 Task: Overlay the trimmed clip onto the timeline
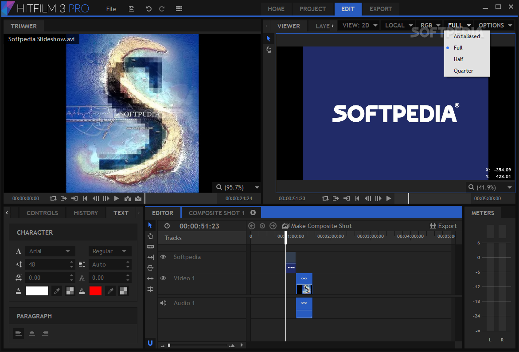pyautogui.click(x=138, y=198)
